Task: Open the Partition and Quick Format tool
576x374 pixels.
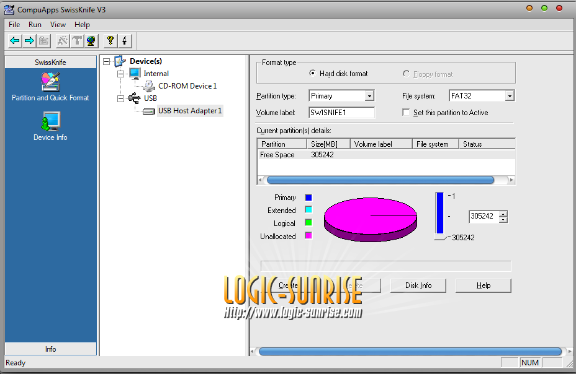Action: point(50,87)
